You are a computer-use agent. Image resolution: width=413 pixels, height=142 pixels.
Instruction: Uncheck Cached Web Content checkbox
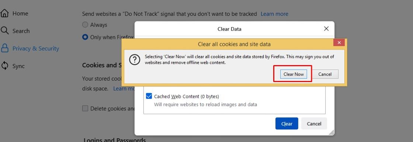[x=149, y=96]
